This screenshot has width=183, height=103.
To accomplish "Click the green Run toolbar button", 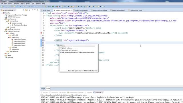I will (53, 7).
